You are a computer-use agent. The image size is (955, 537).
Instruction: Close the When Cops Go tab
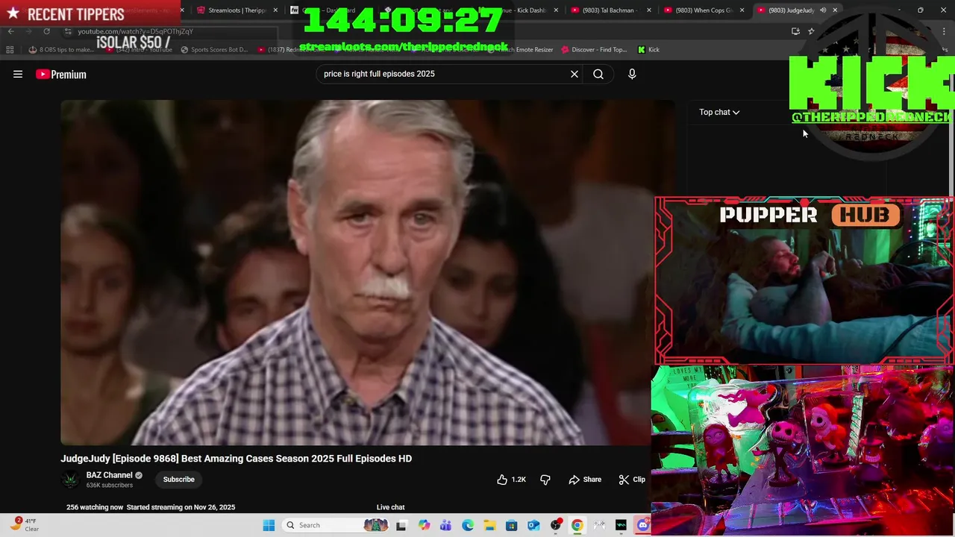742,10
